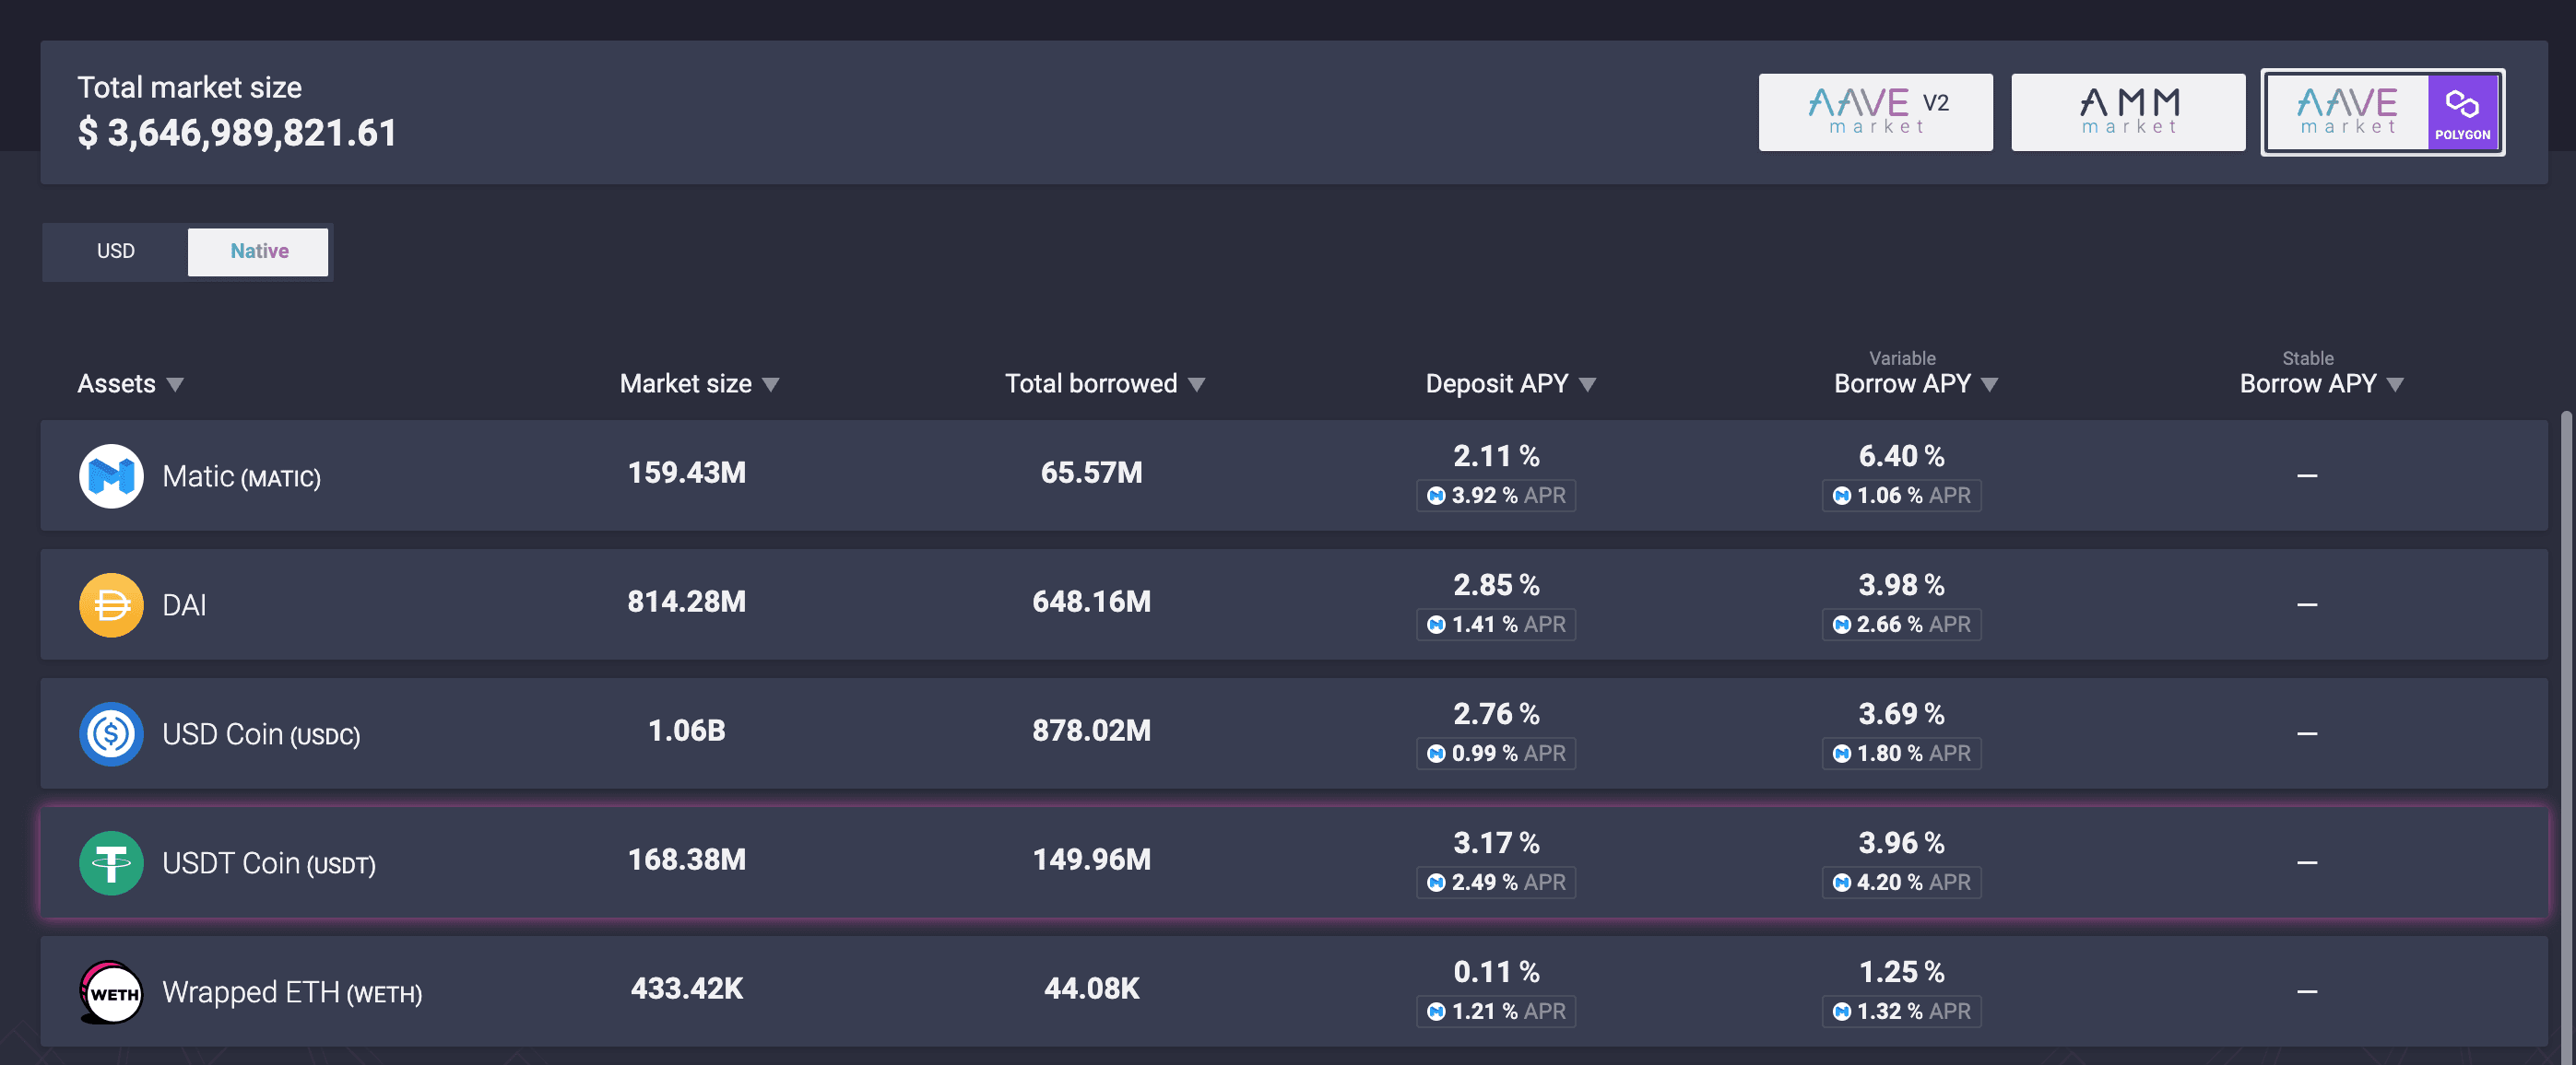Viewport: 2576px width, 1065px height.
Task: Click WETH market size 433.42K
Action: click(686, 988)
